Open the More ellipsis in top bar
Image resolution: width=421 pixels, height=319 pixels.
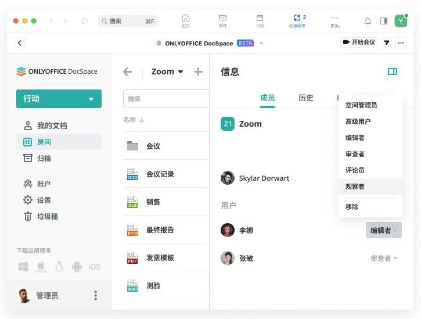point(334,18)
